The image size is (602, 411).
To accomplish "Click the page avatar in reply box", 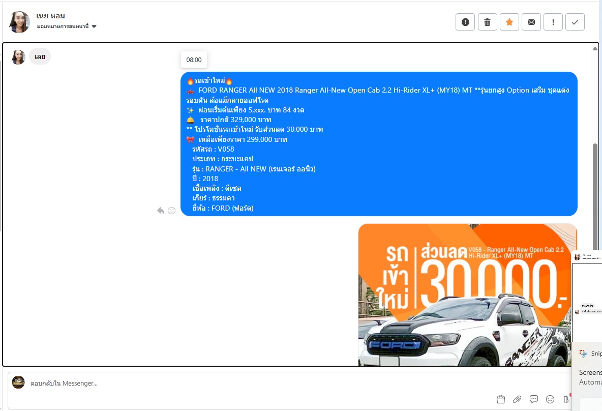I will (18, 382).
